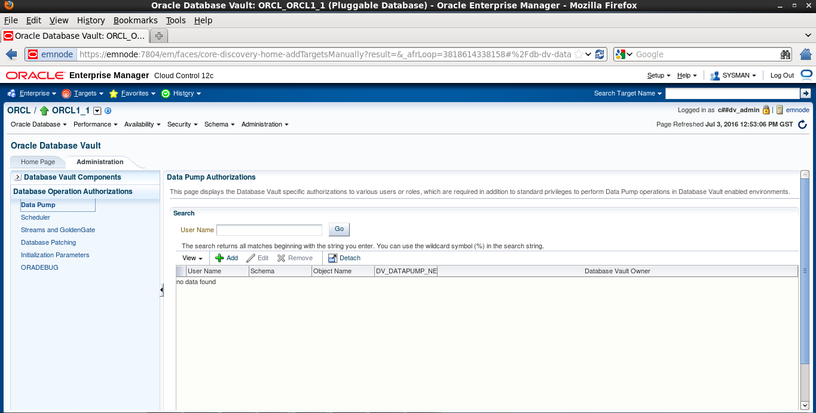Click the host icon beside emnode

click(x=780, y=110)
